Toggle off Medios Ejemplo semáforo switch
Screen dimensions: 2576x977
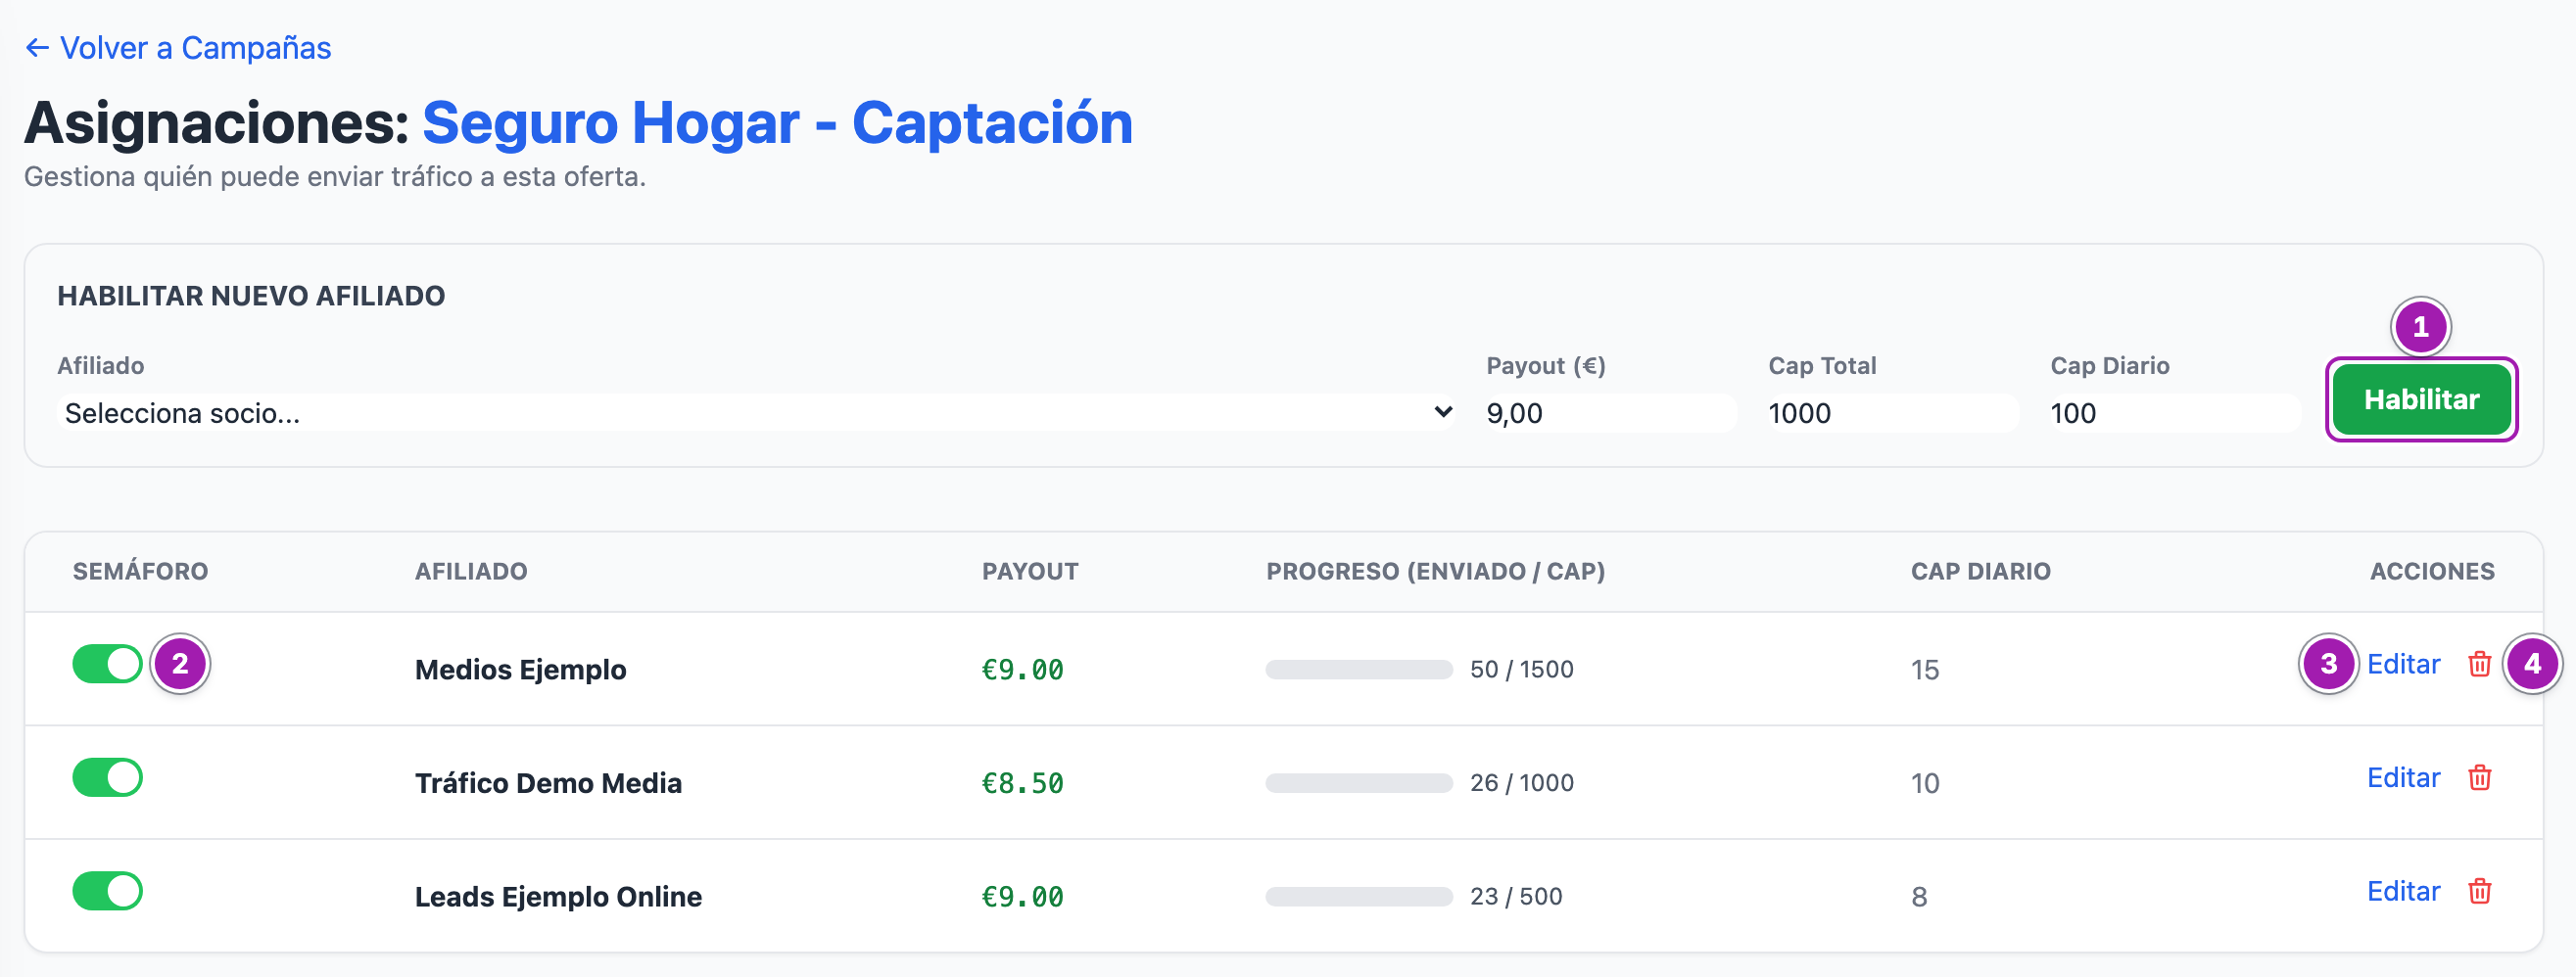point(108,665)
